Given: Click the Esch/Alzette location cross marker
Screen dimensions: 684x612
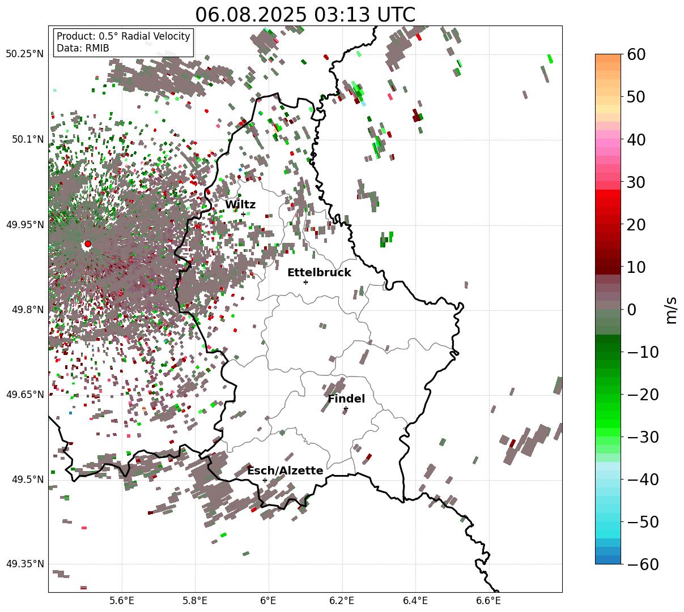Looking at the screenshot, I should 265,480.
